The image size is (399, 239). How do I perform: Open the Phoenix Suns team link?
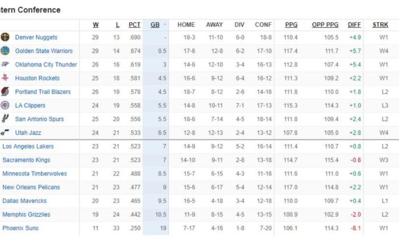(21, 228)
